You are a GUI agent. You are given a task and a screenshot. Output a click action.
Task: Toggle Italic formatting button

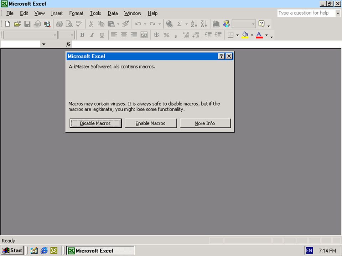pyautogui.click(x=92, y=35)
